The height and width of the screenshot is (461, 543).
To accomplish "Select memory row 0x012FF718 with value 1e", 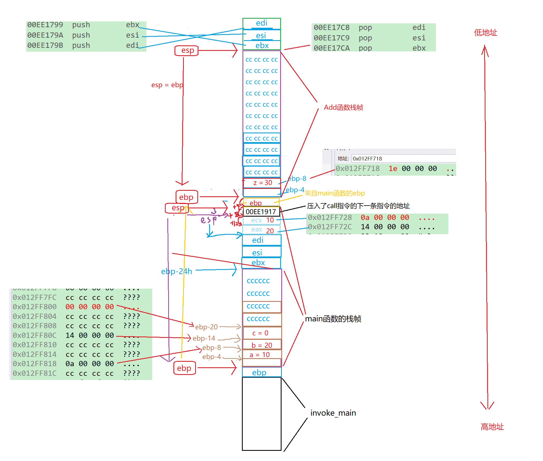I will pos(395,169).
